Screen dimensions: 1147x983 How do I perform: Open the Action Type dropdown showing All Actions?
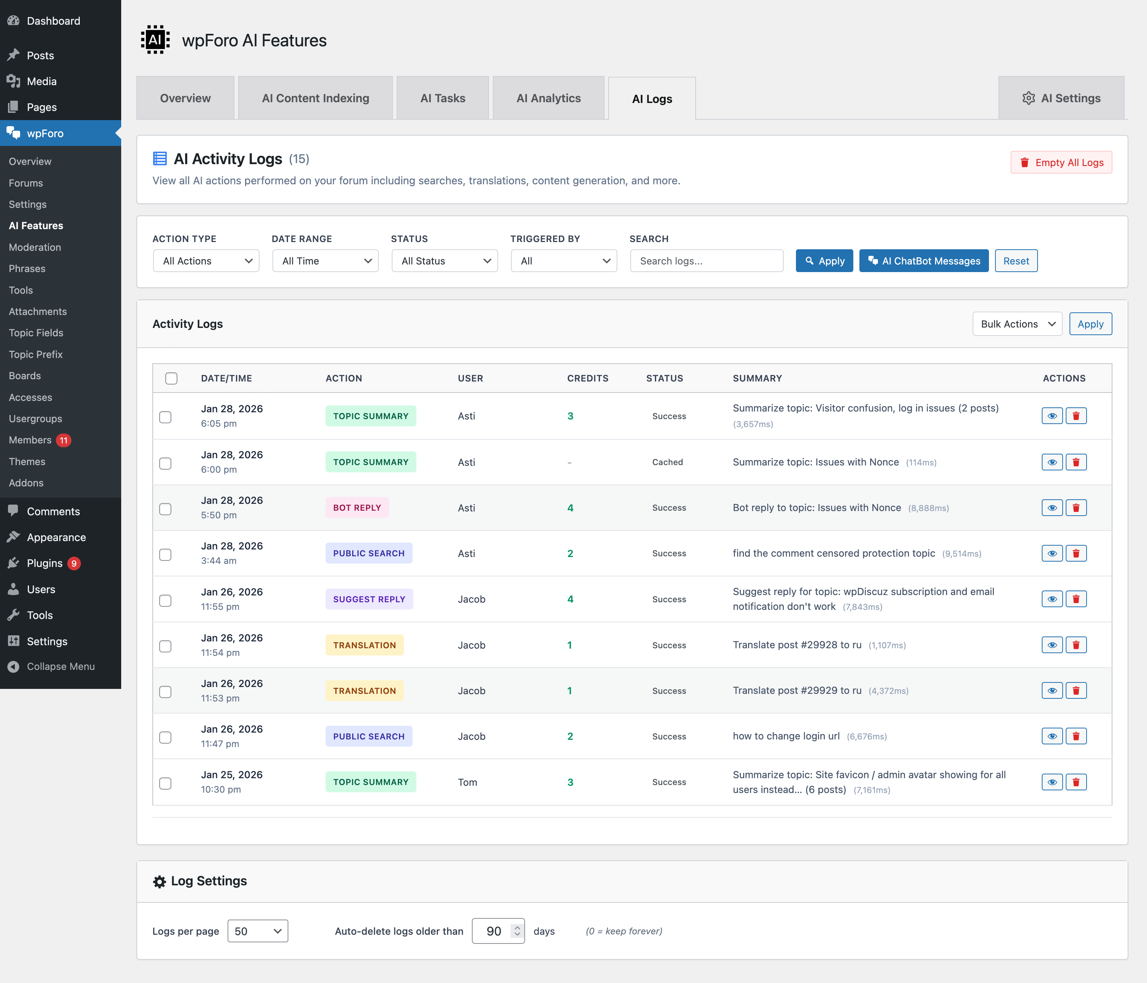tap(206, 261)
